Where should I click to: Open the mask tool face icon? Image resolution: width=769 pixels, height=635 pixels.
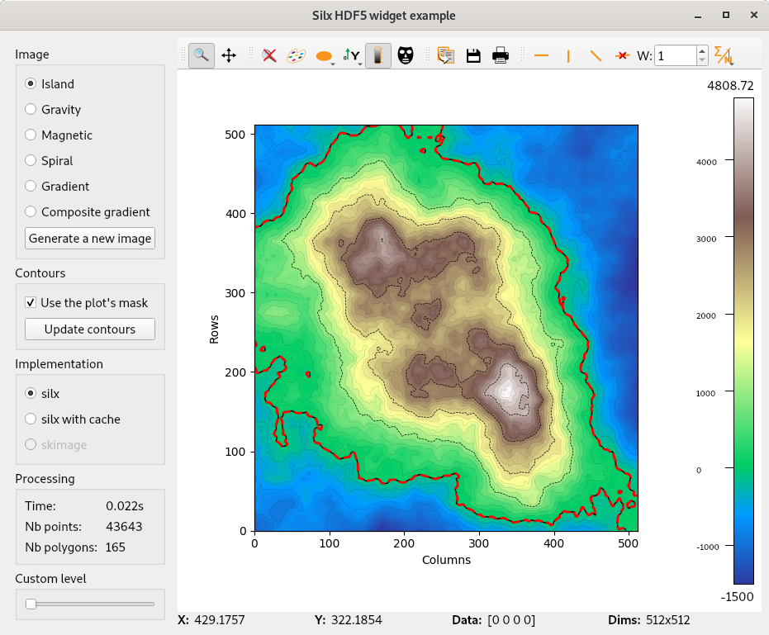coord(405,55)
